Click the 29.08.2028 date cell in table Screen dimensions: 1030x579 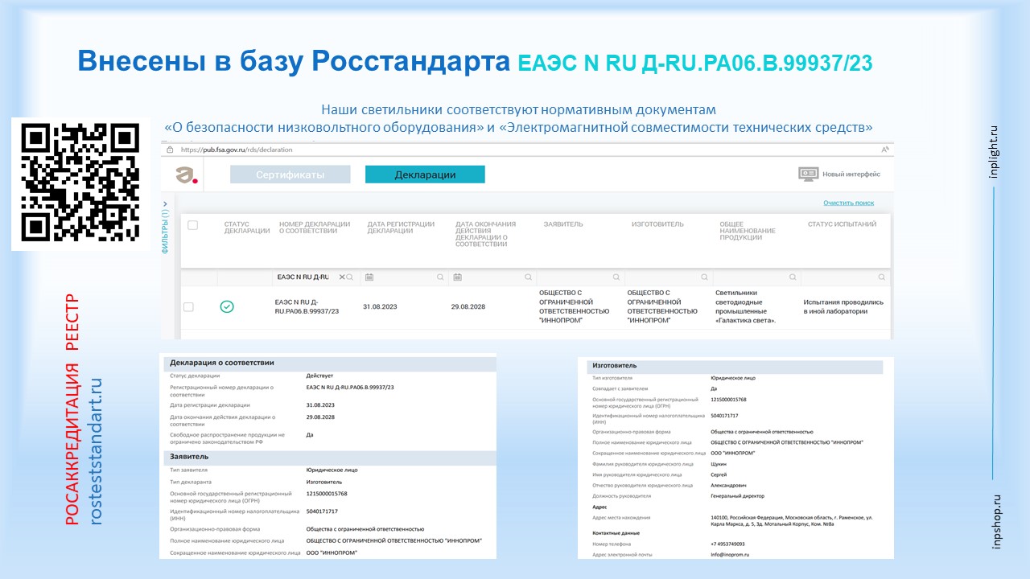point(470,306)
